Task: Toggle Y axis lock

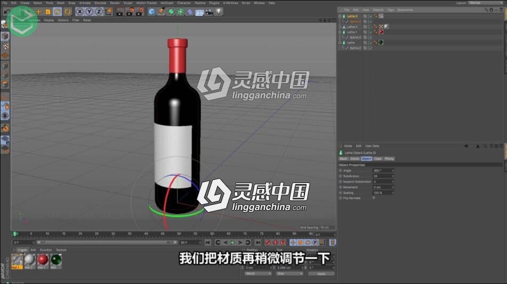Action: 89,12
